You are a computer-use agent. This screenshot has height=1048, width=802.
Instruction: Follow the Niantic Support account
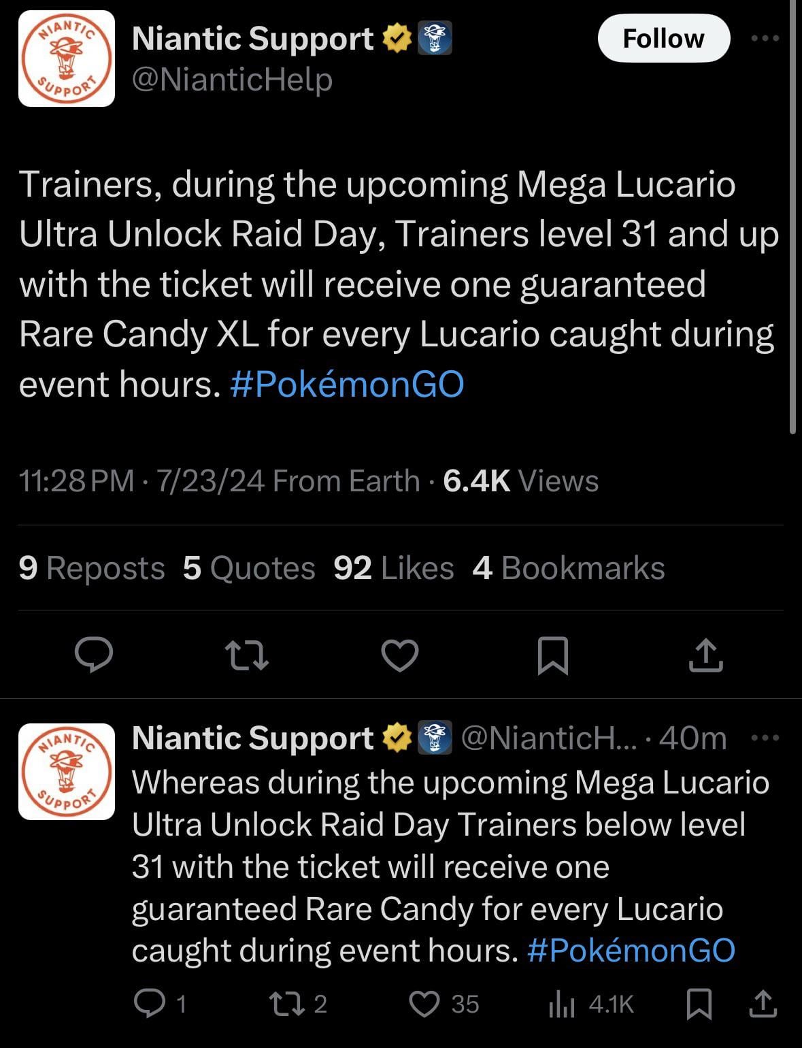[x=663, y=39]
